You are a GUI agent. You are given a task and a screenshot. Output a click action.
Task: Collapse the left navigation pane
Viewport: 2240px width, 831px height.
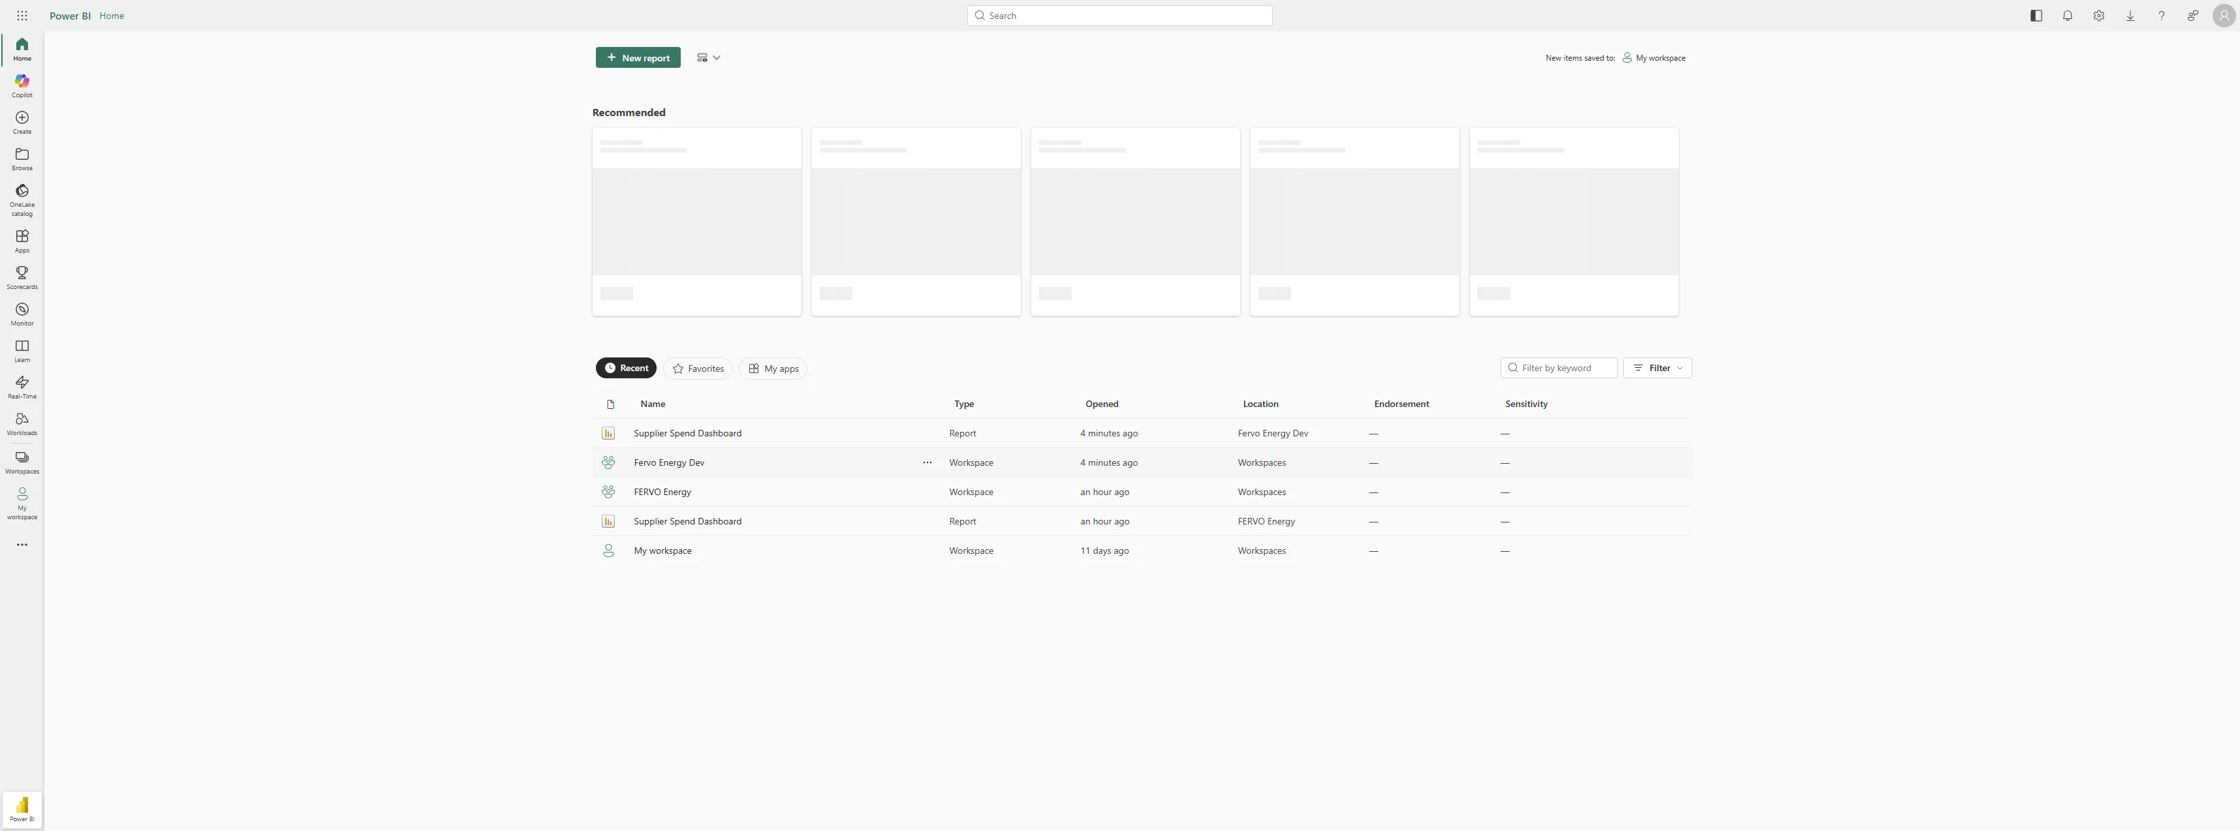point(2036,16)
